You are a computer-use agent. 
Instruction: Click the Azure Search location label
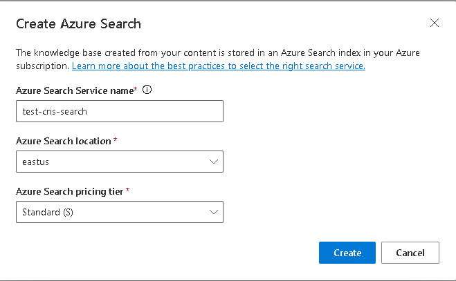point(63,141)
